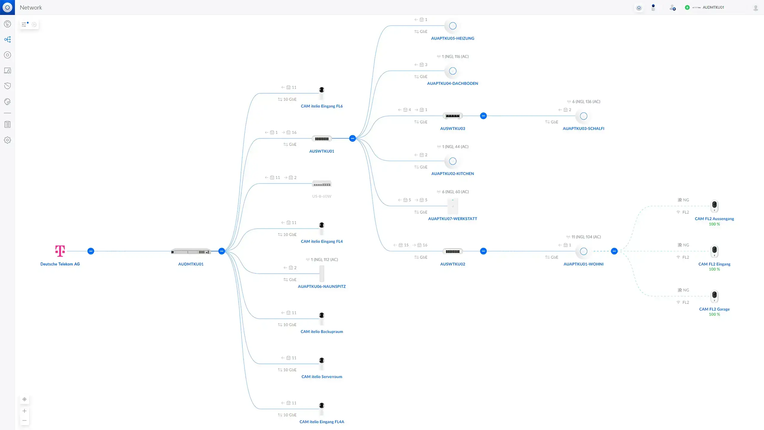
Task: Open Client Devices icon in sidebar
Action: coord(7,70)
